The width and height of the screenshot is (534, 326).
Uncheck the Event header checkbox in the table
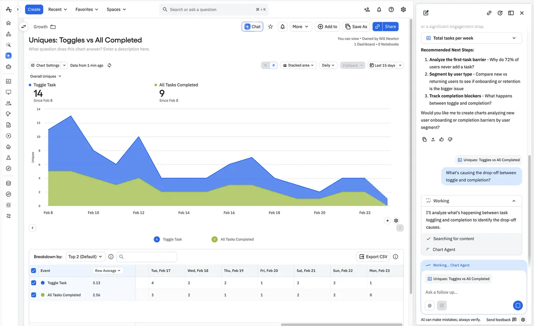coord(33,270)
